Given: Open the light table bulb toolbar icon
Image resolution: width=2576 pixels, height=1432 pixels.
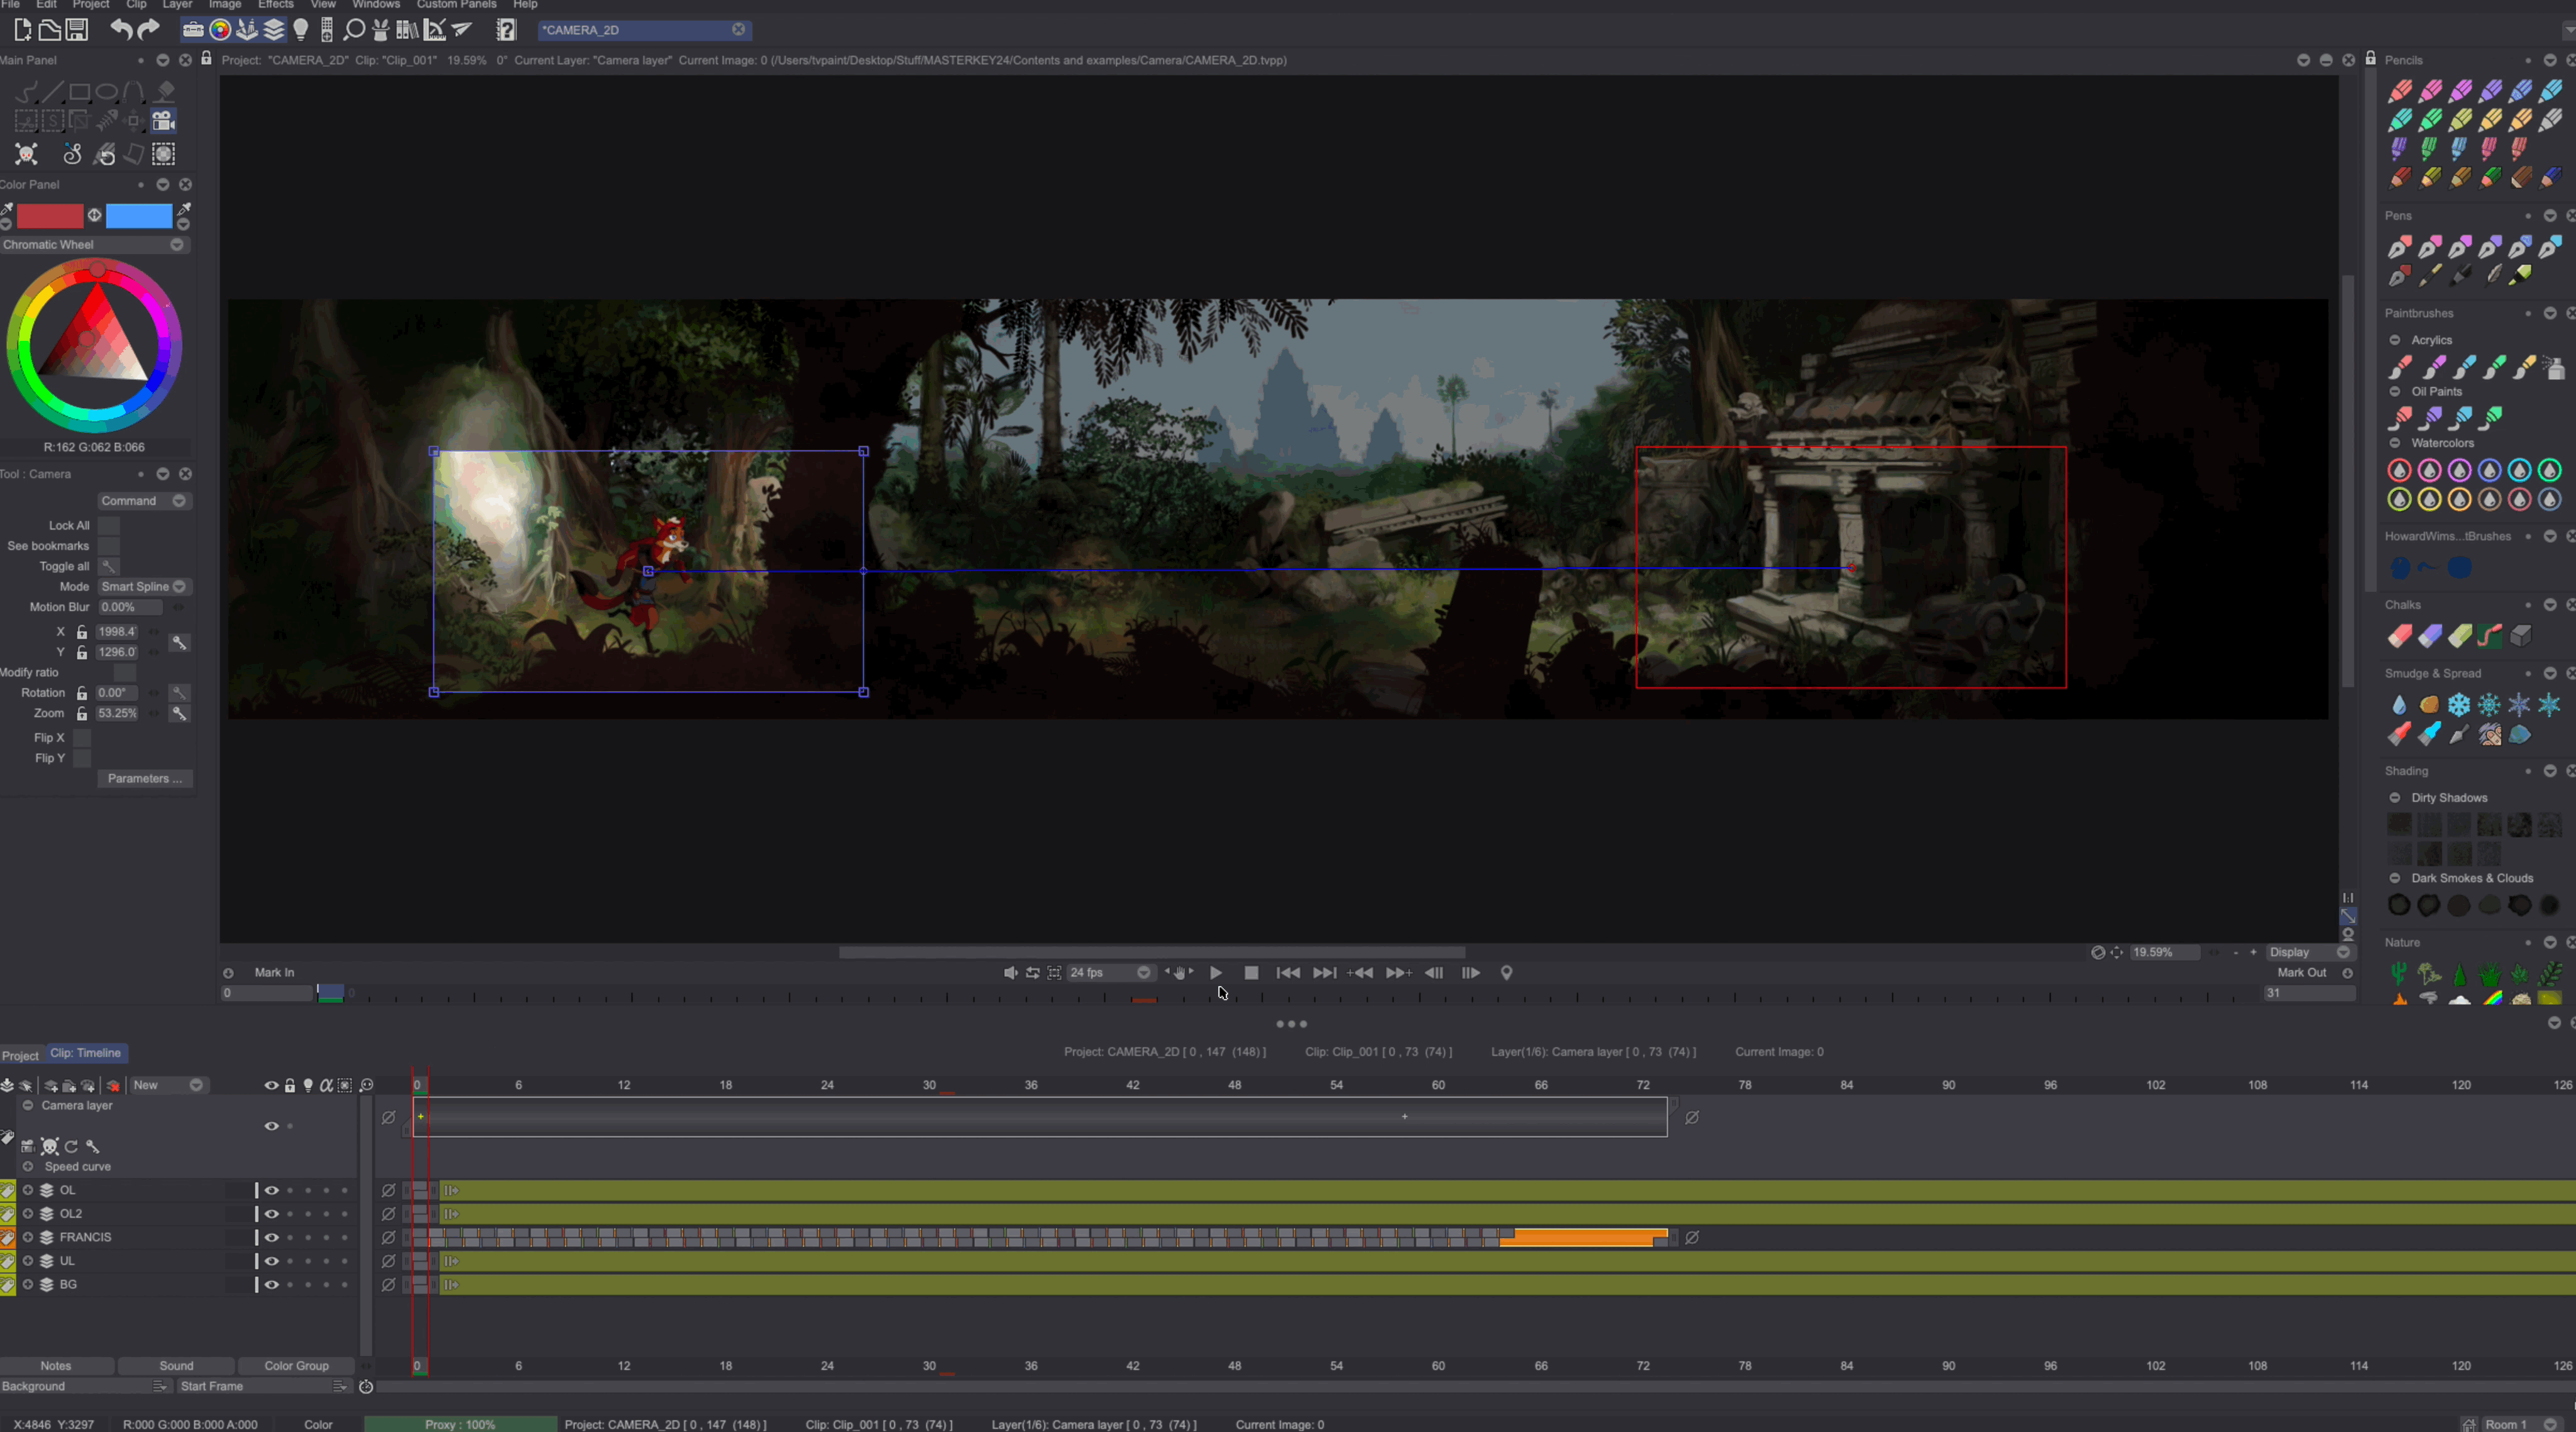Looking at the screenshot, I should point(301,30).
